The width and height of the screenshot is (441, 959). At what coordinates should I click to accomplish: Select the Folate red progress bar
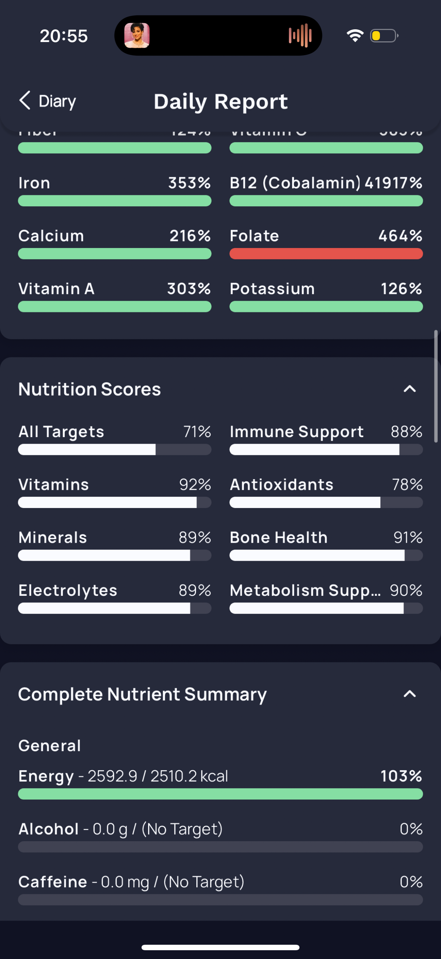coord(326,253)
